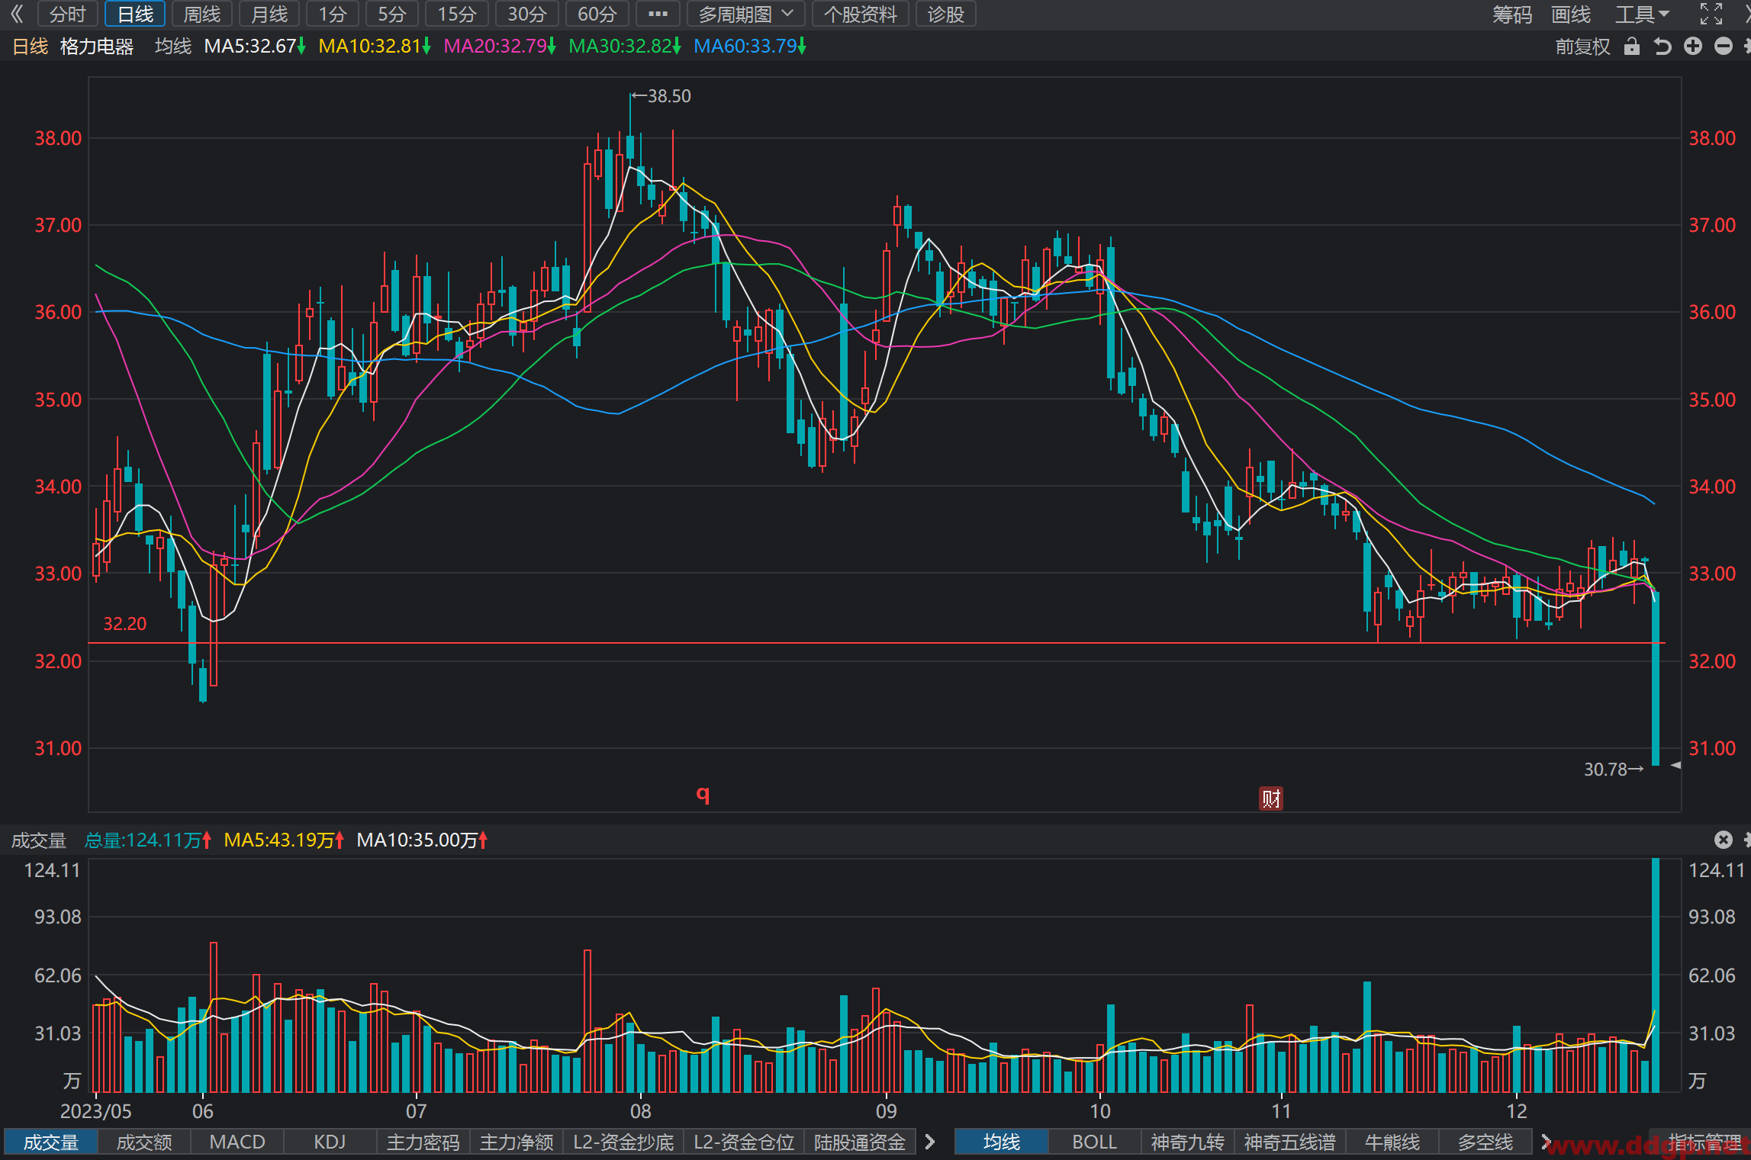Select the 牛熊线 indicator tab

point(1392,1142)
